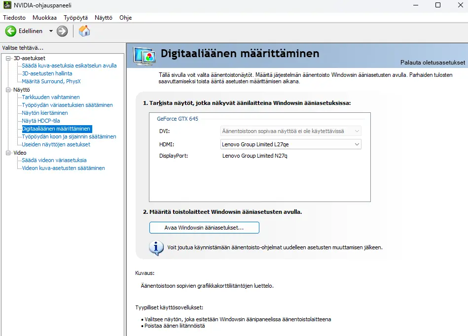This screenshot has height=336, width=468.
Task: Click the Edellinen button label
Action: (31, 31)
